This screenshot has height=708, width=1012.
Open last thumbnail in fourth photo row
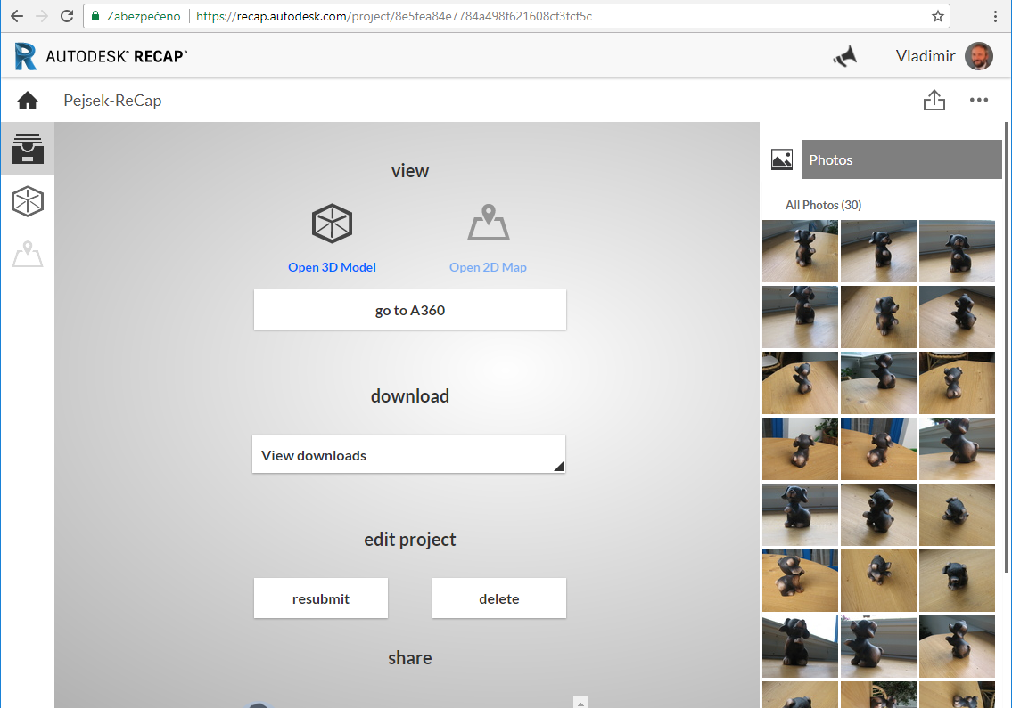pos(957,449)
